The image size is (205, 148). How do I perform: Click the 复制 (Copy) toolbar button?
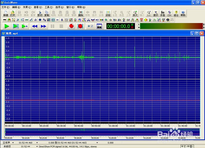click(47, 14)
